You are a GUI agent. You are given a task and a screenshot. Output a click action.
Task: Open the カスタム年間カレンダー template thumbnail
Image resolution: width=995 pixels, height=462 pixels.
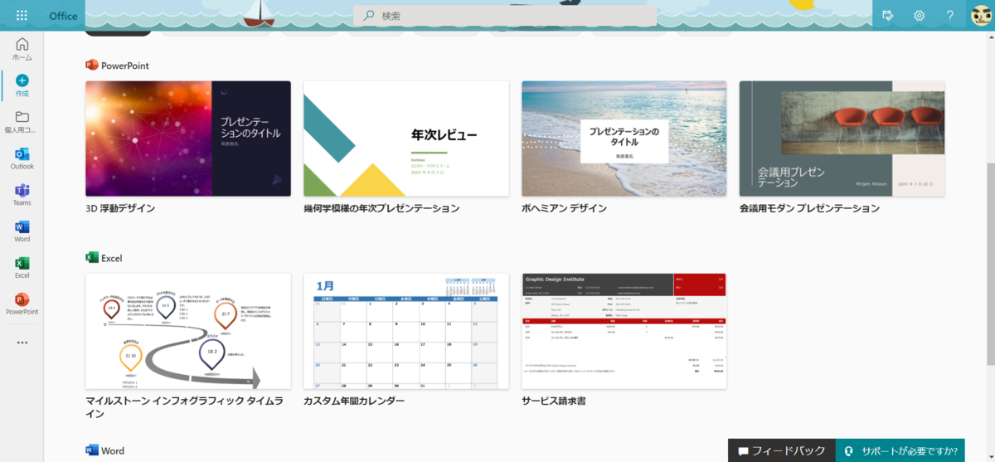click(x=406, y=331)
